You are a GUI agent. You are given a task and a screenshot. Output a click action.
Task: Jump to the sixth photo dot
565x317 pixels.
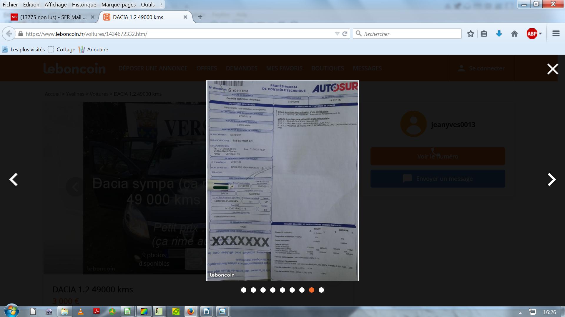coord(292,290)
